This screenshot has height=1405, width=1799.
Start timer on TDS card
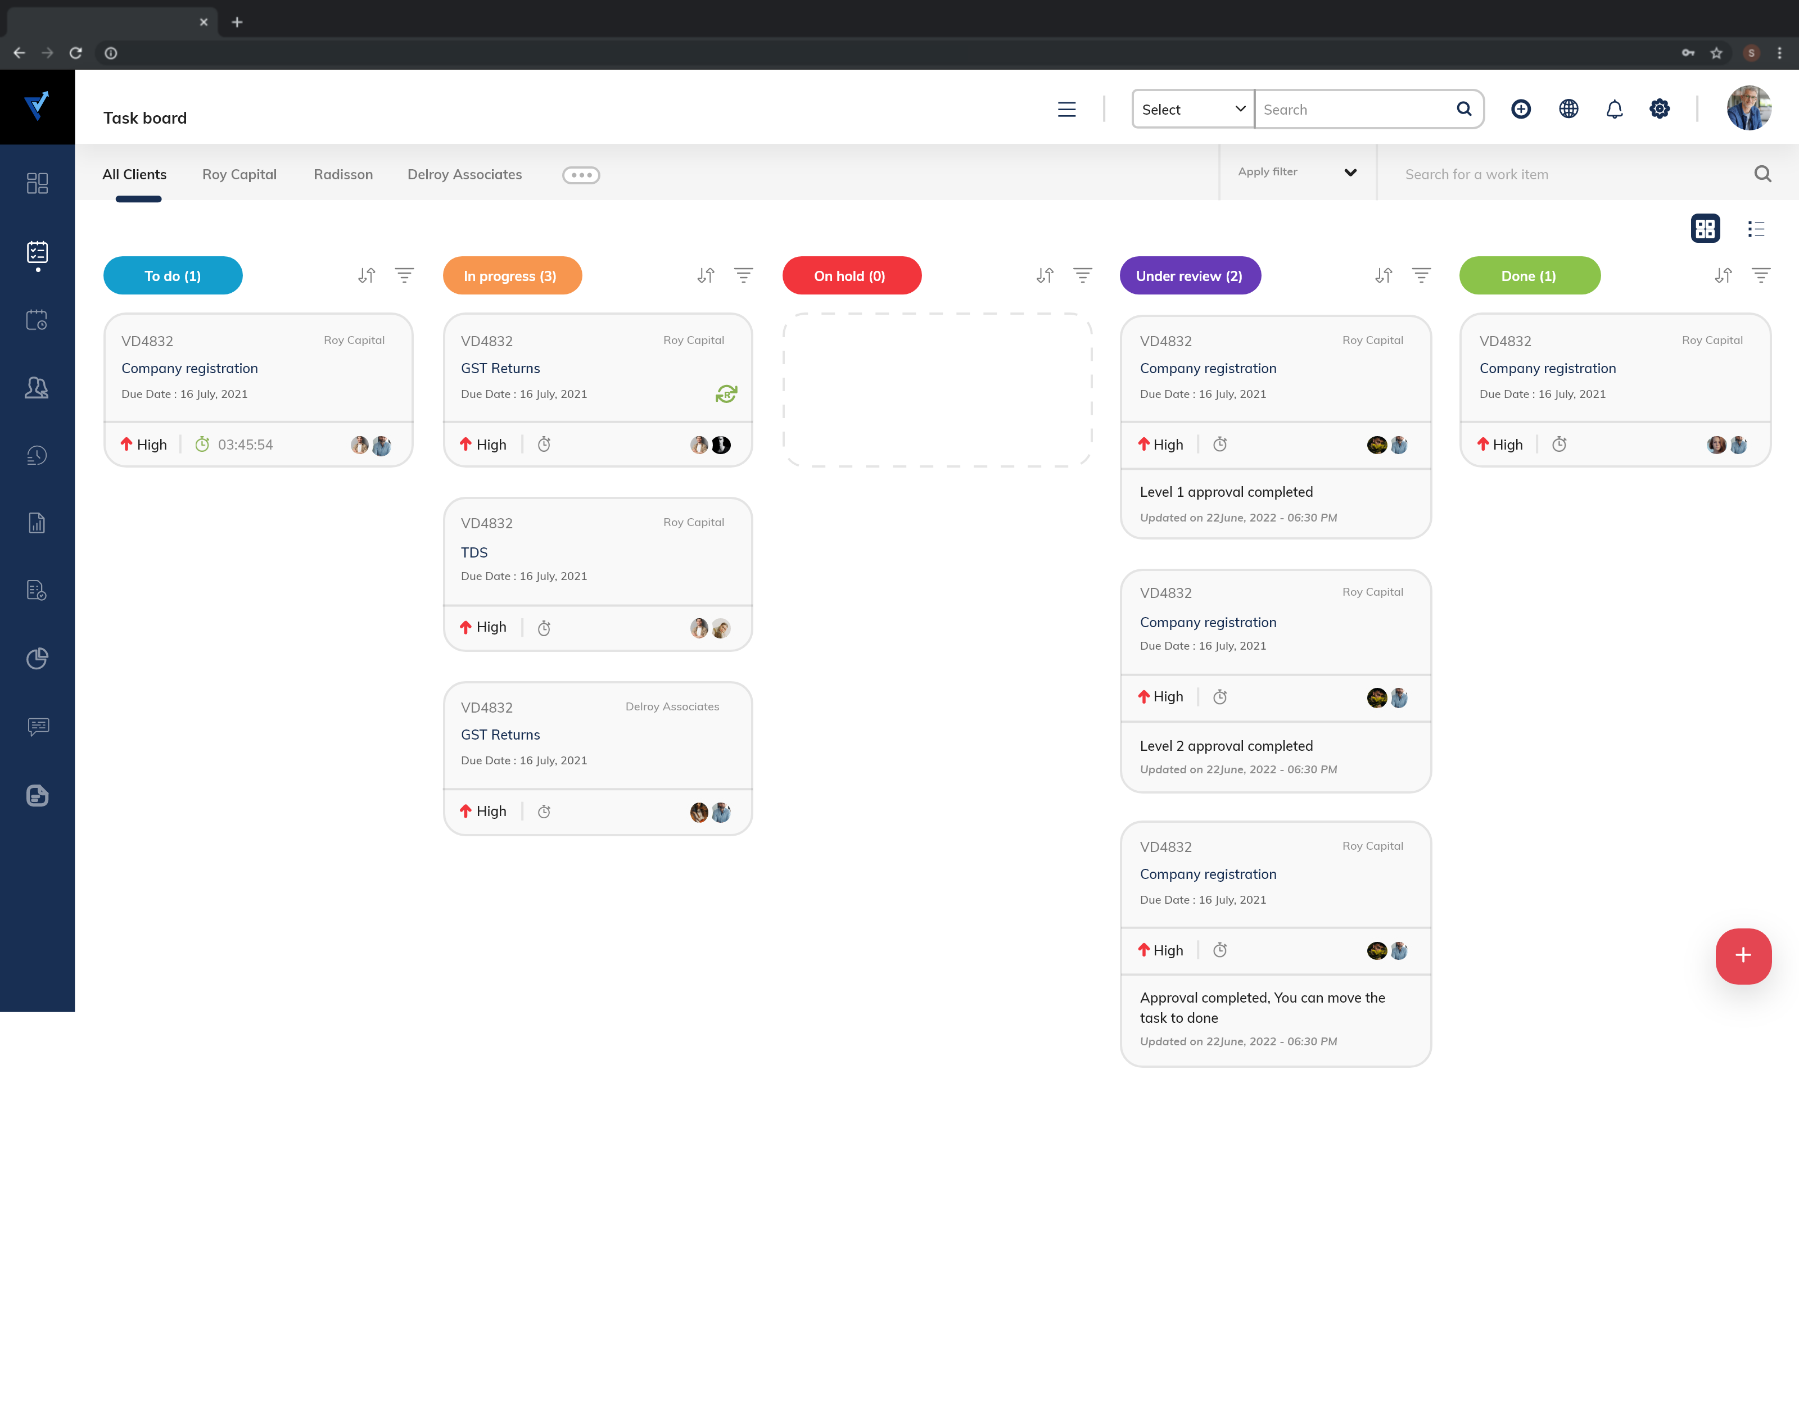[x=544, y=628]
